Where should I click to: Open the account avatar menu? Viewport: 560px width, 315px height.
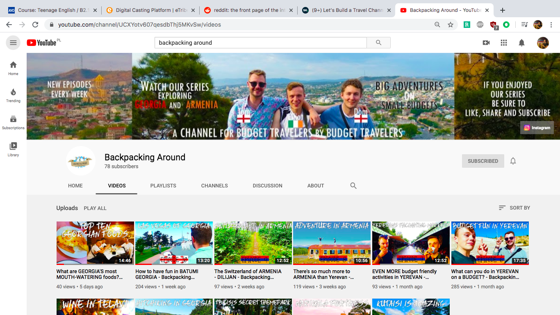(x=543, y=43)
